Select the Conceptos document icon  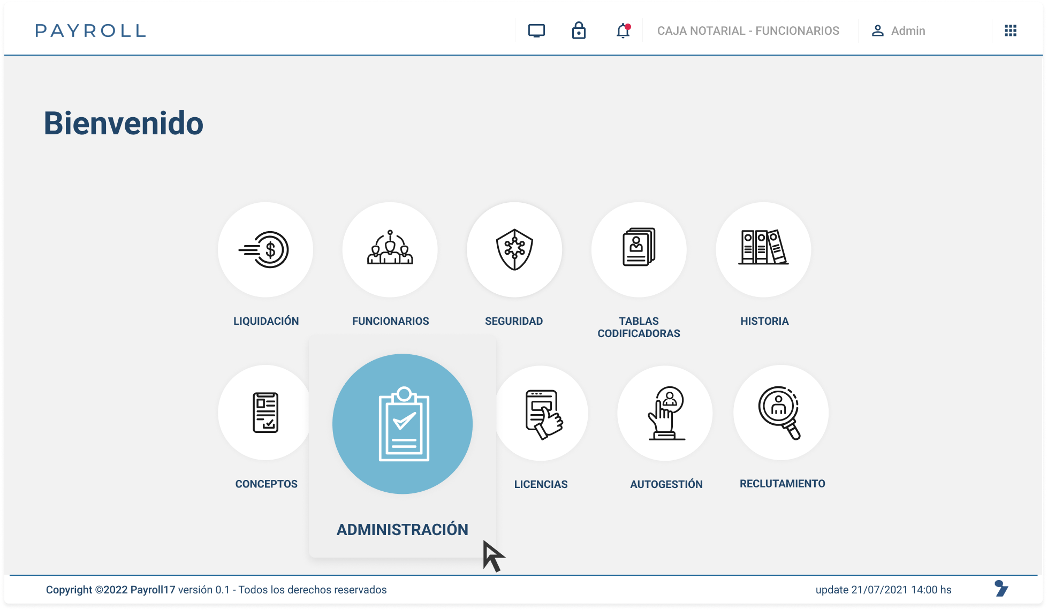pos(265,412)
